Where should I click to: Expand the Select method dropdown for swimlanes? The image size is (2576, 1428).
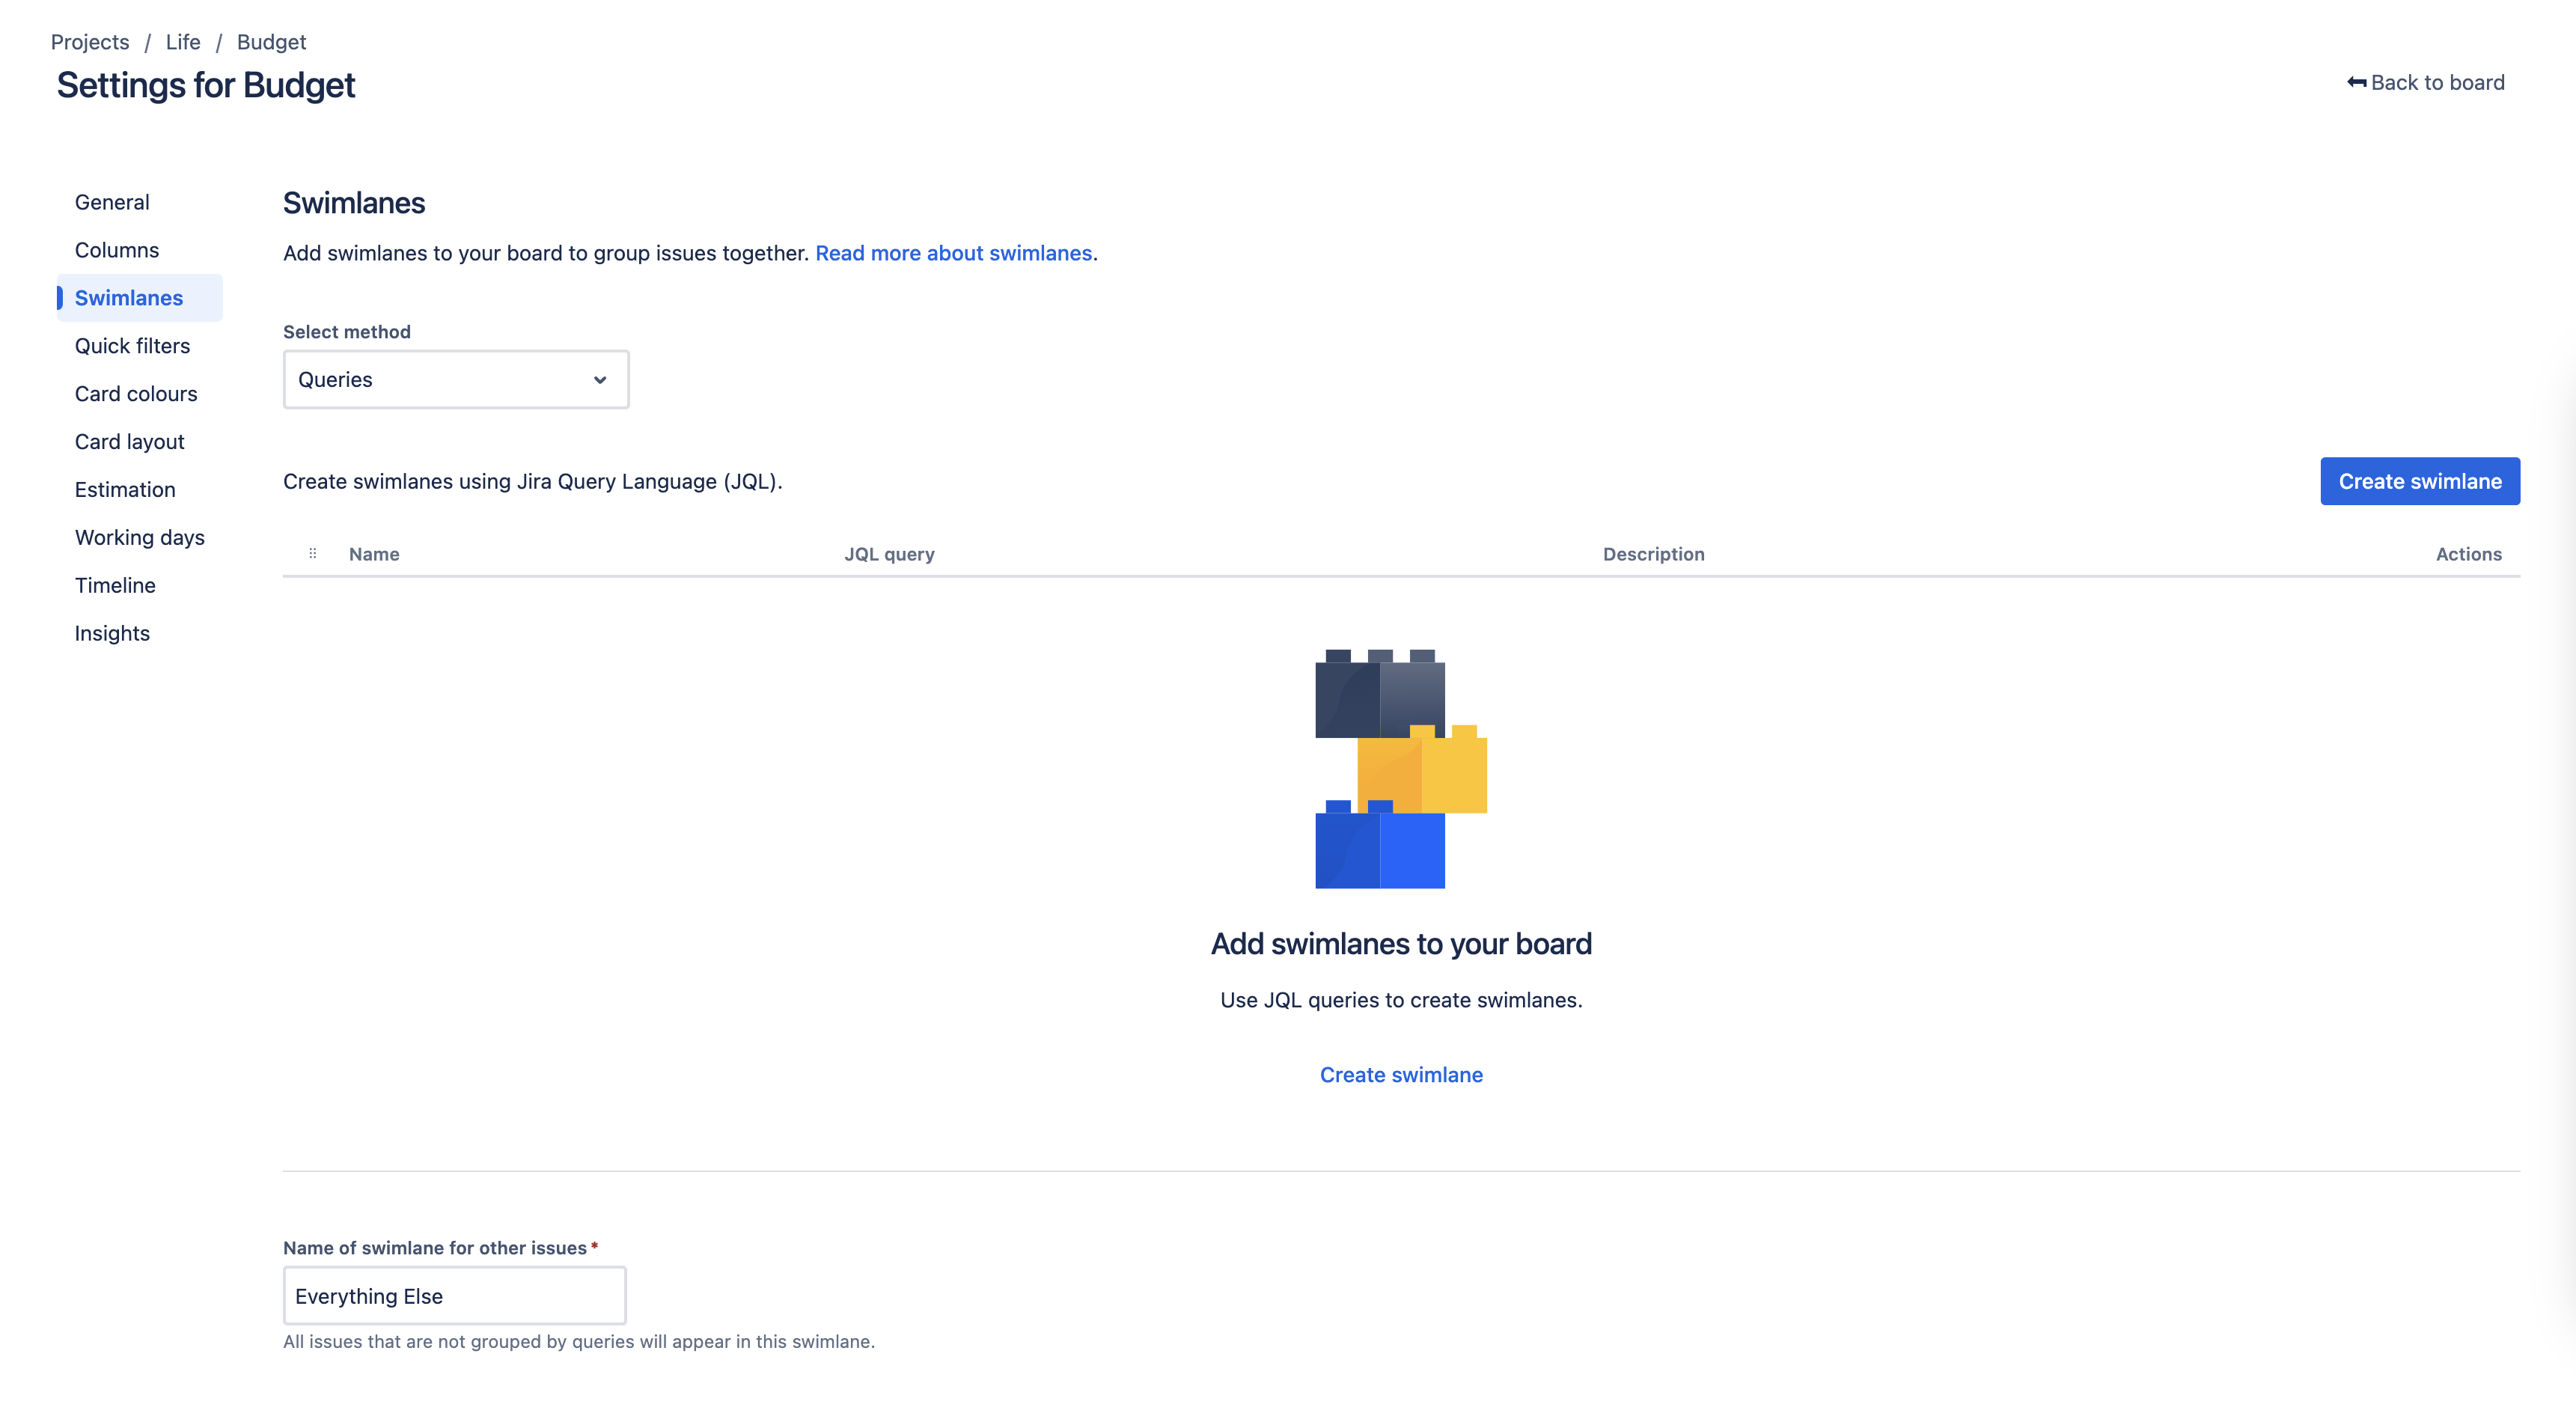coord(456,378)
